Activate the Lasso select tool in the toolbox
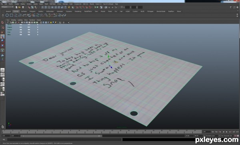The image size is (240, 145). [x=2, y=27]
